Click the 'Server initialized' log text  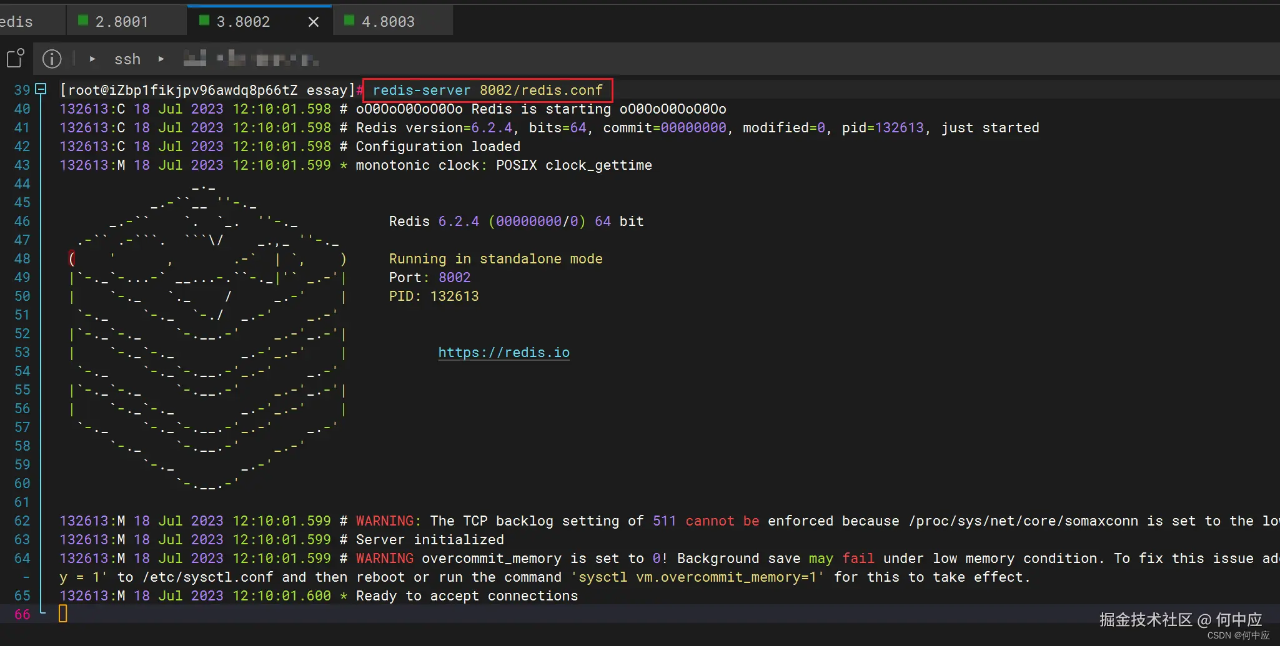[430, 540]
